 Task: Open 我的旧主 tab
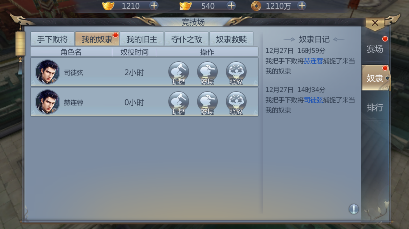click(x=142, y=39)
